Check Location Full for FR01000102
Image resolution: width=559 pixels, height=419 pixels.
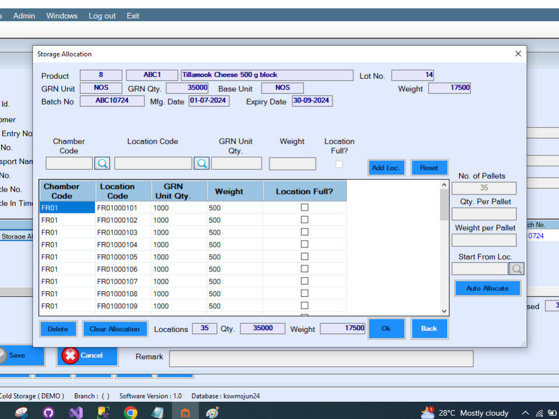click(x=305, y=220)
